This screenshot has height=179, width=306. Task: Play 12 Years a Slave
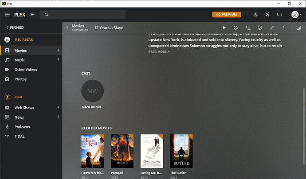[x=224, y=27]
